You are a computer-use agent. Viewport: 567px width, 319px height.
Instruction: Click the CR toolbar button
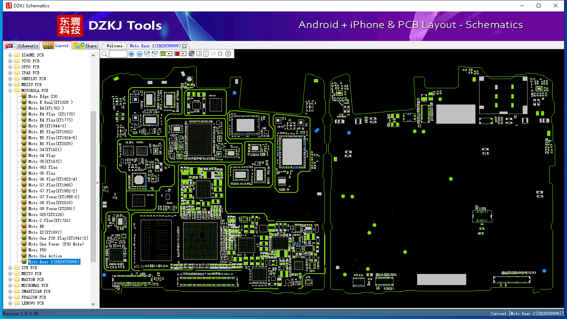[213, 54]
